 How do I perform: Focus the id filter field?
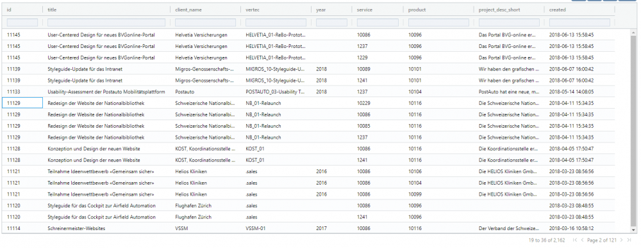pyautogui.click(x=22, y=22)
